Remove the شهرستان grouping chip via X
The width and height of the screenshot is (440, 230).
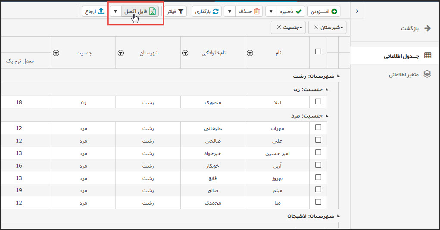[316, 27]
